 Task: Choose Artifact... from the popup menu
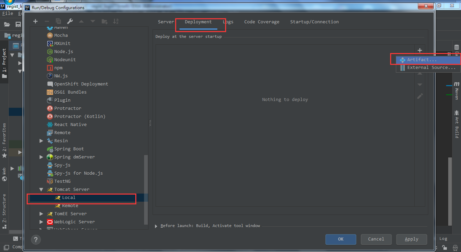pos(428,59)
